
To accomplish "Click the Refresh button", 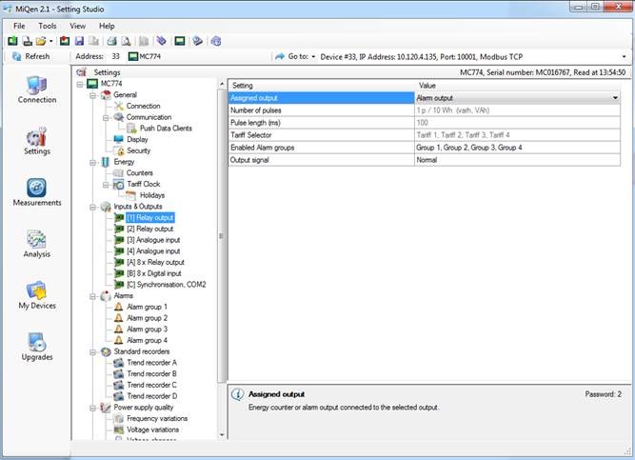I will click(30, 56).
